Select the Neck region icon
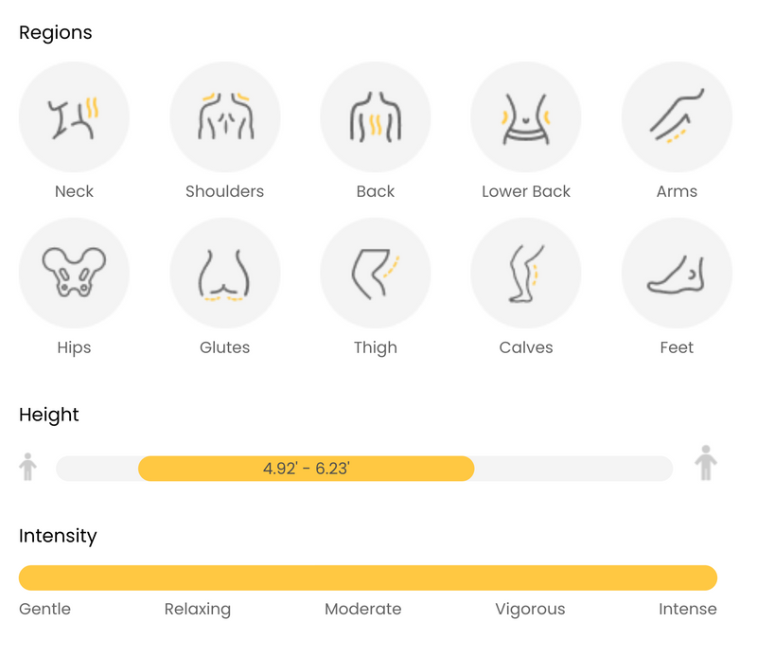 click(x=74, y=116)
